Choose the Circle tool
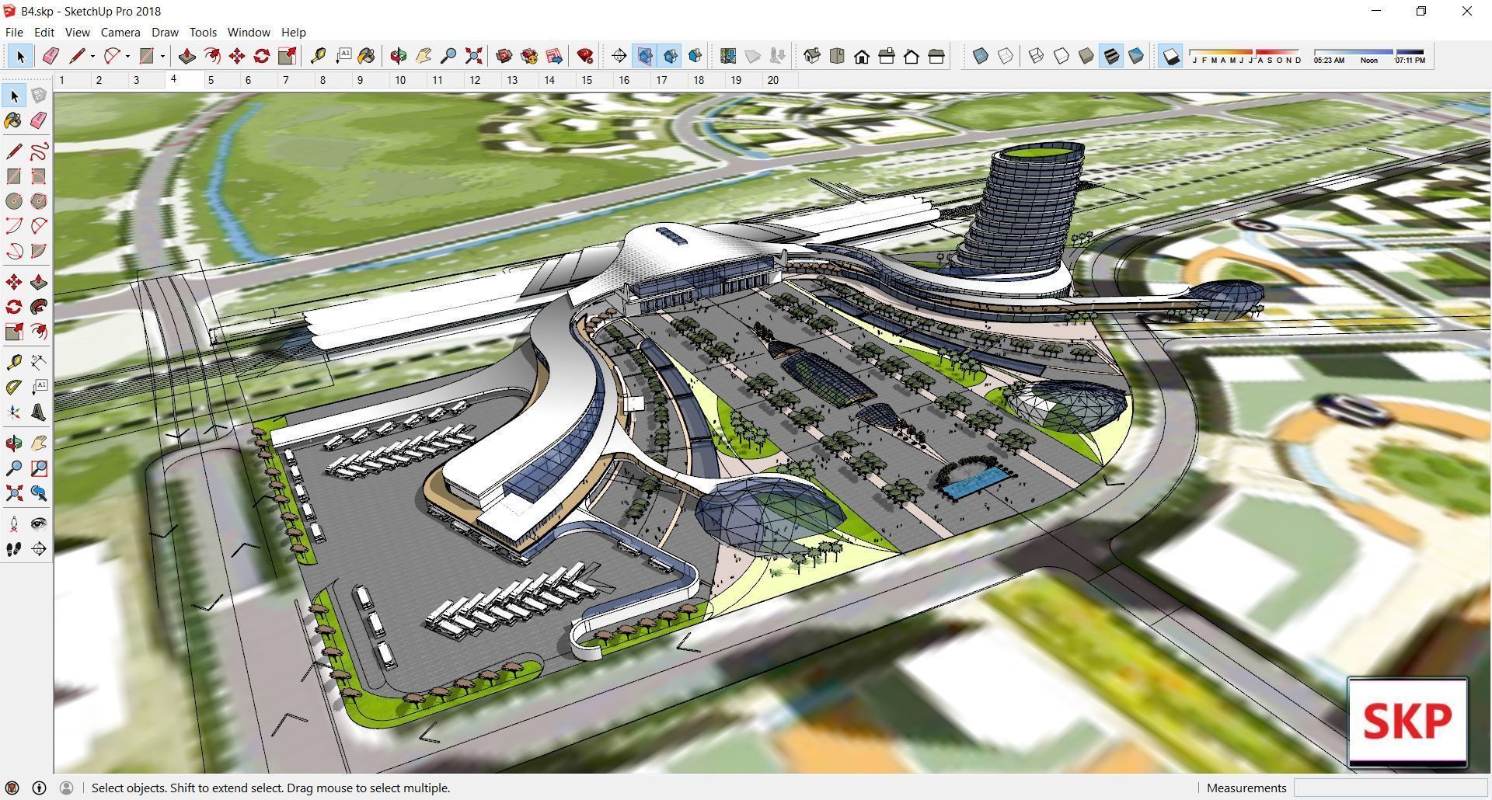 pyautogui.click(x=14, y=201)
